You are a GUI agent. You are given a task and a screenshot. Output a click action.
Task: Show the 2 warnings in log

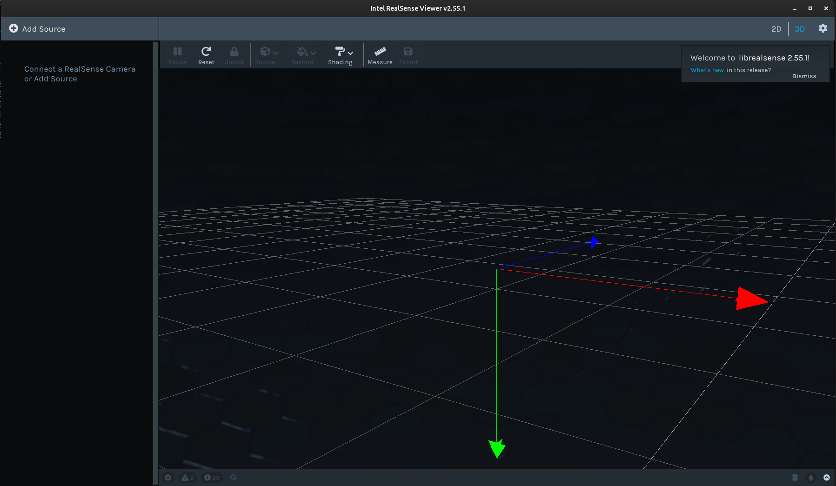coord(188,478)
